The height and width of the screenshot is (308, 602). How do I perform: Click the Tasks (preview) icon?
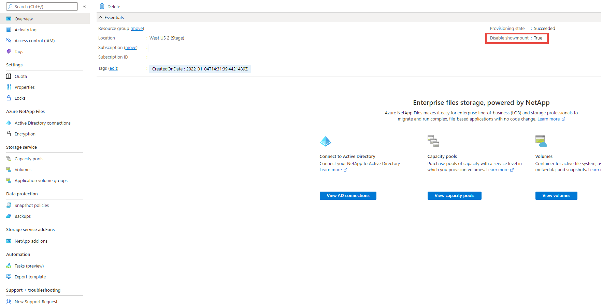click(x=9, y=266)
